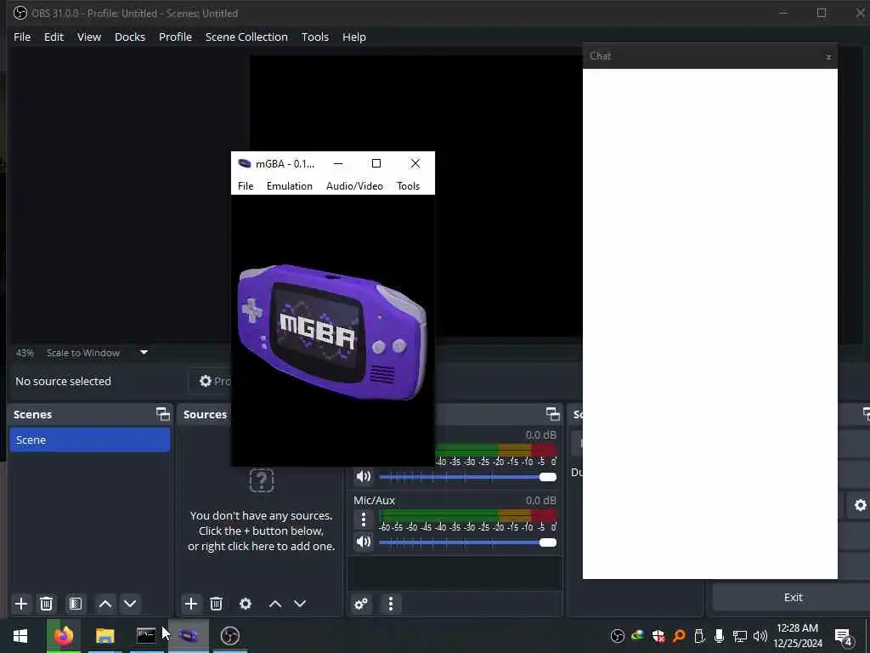Click the Exit button in Controls
The image size is (870, 653).
click(791, 598)
